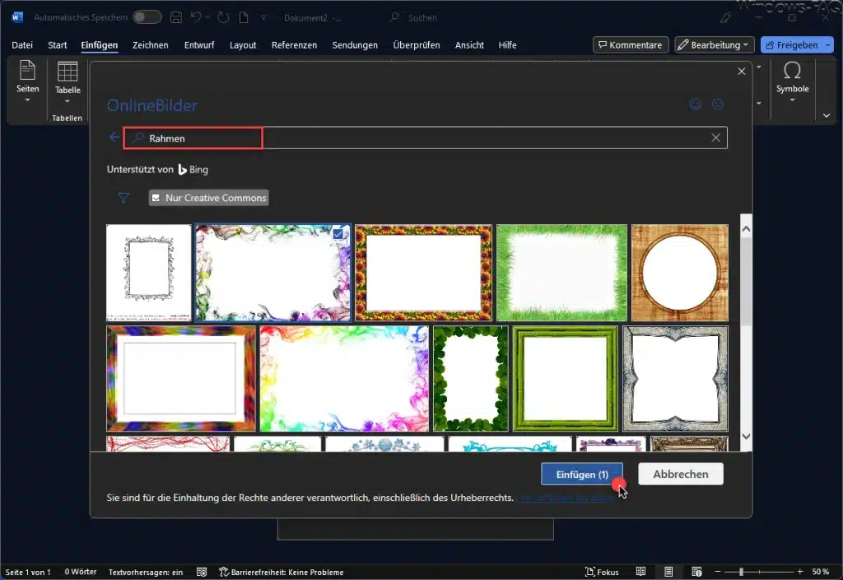Enable Fokus mode in status bar
This screenshot has width=843, height=580.
coord(602,572)
